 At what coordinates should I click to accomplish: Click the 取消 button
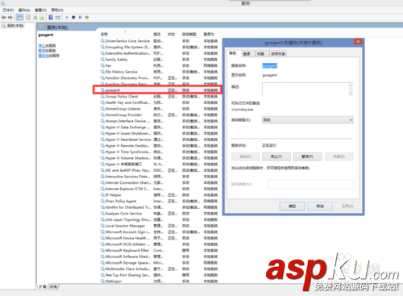click(x=320, y=206)
